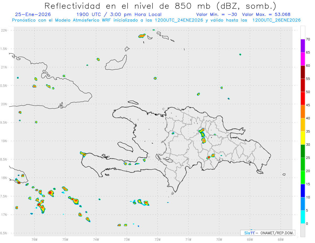Viewport: 315px width, 243px height.
Task: Select the latitude axis label '20N'
Action: pos(4,104)
